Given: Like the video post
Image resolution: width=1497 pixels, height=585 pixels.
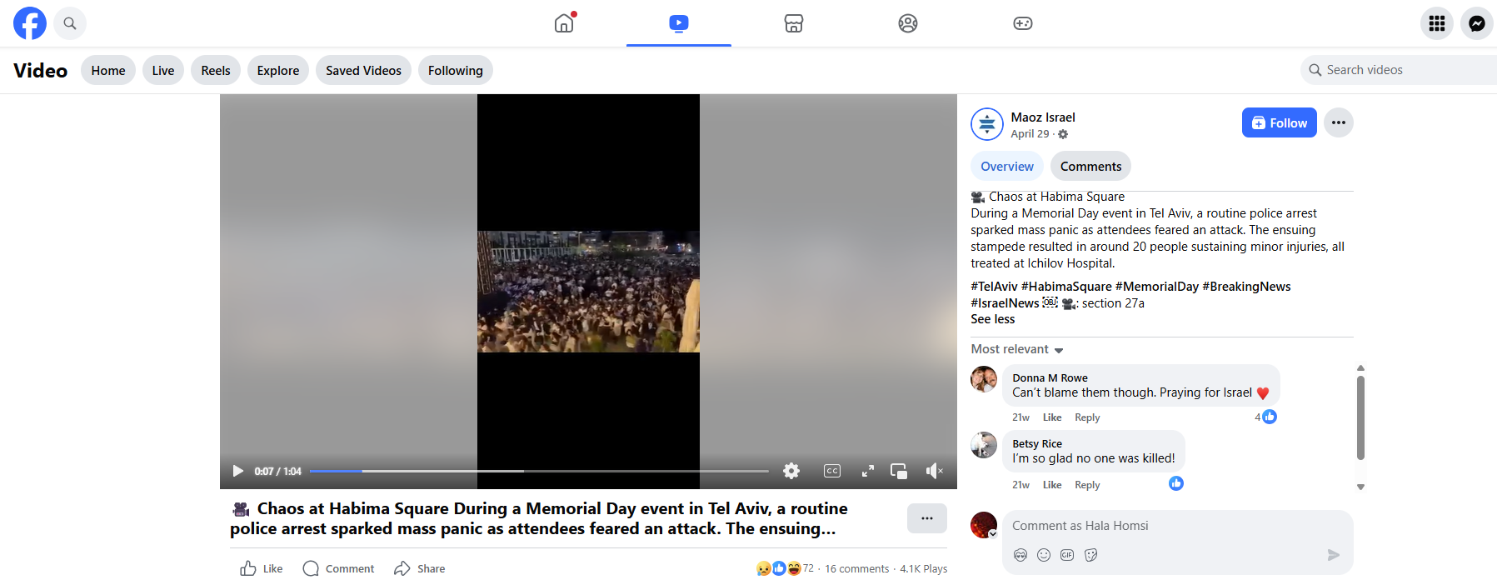Looking at the screenshot, I should point(262,568).
